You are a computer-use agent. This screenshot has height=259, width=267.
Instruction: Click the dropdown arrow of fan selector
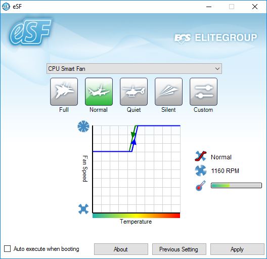click(217, 69)
